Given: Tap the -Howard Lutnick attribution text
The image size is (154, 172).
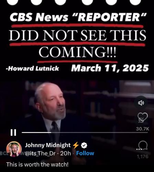Looking at the screenshot, I should (x=33, y=68).
